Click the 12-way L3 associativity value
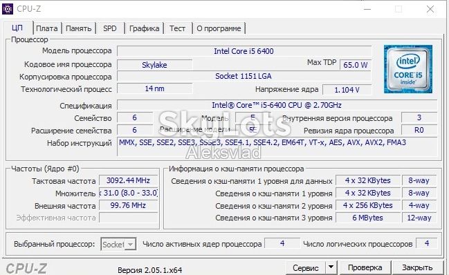The height and width of the screenshot is (275, 449). (x=419, y=218)
